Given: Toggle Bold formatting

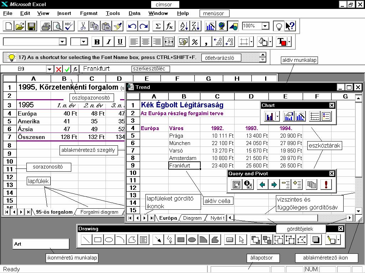Looking at the screenshot, I should click(x=97, y=42).
